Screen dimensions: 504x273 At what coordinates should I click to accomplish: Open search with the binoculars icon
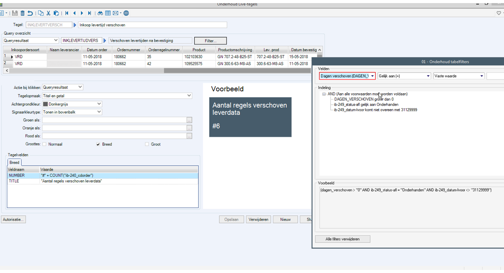[100, 13]
